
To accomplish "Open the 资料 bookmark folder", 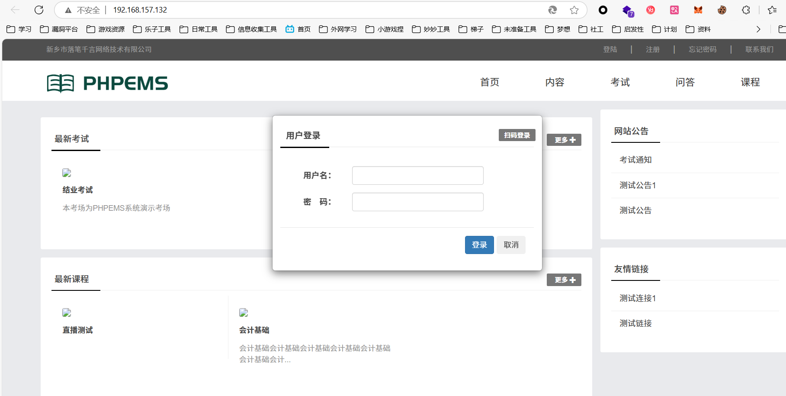I will pyautogui.click(x=698, y=29).
